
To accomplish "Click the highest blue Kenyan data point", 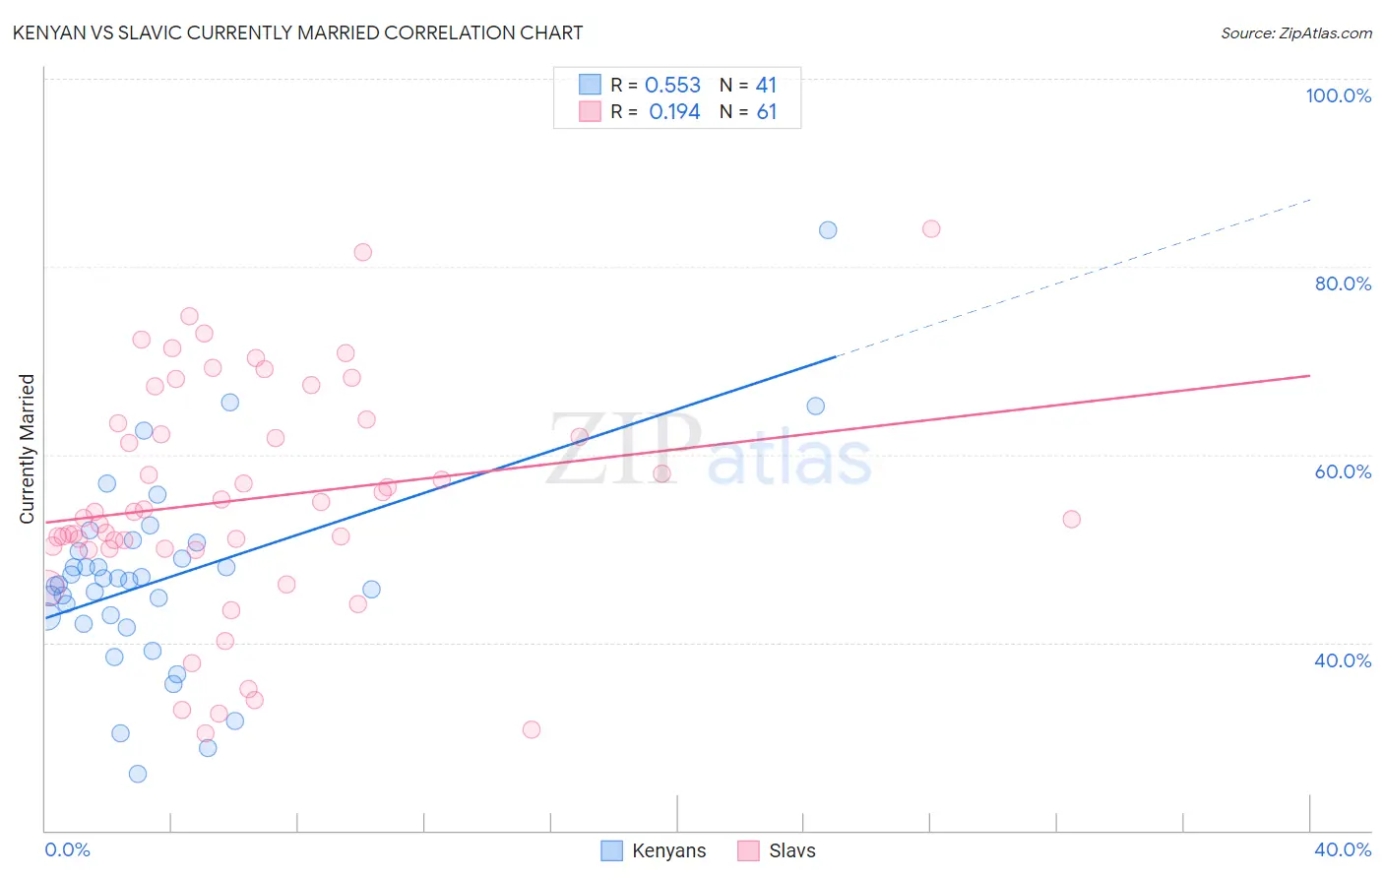I will click(828, 230).
